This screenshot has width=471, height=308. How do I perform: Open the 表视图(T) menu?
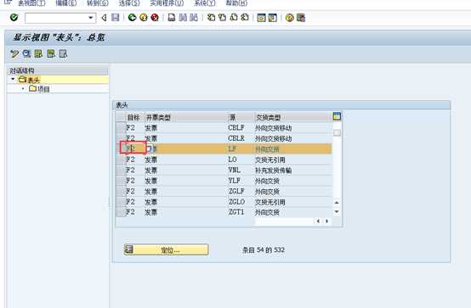(31, 3)
